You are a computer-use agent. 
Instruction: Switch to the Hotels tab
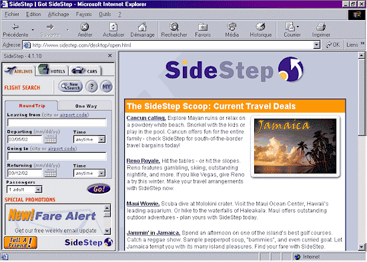pos(52,70)
